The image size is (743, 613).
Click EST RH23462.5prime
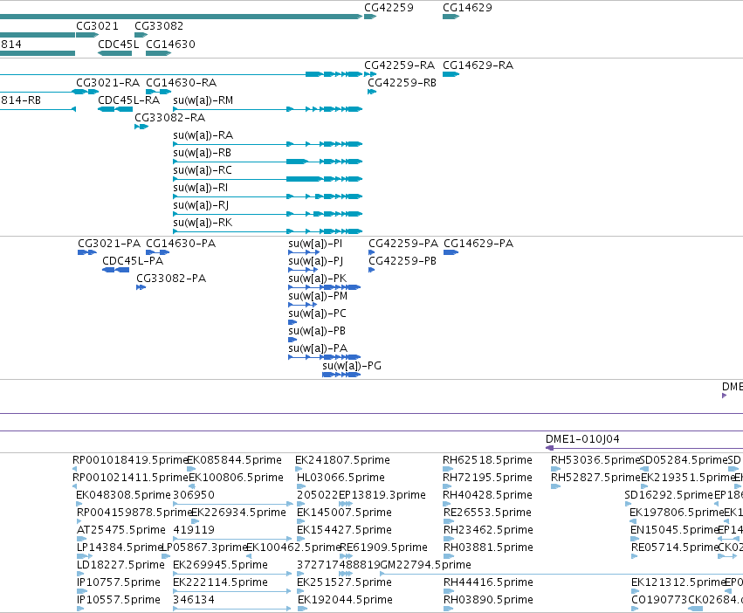tap(487, 530)
